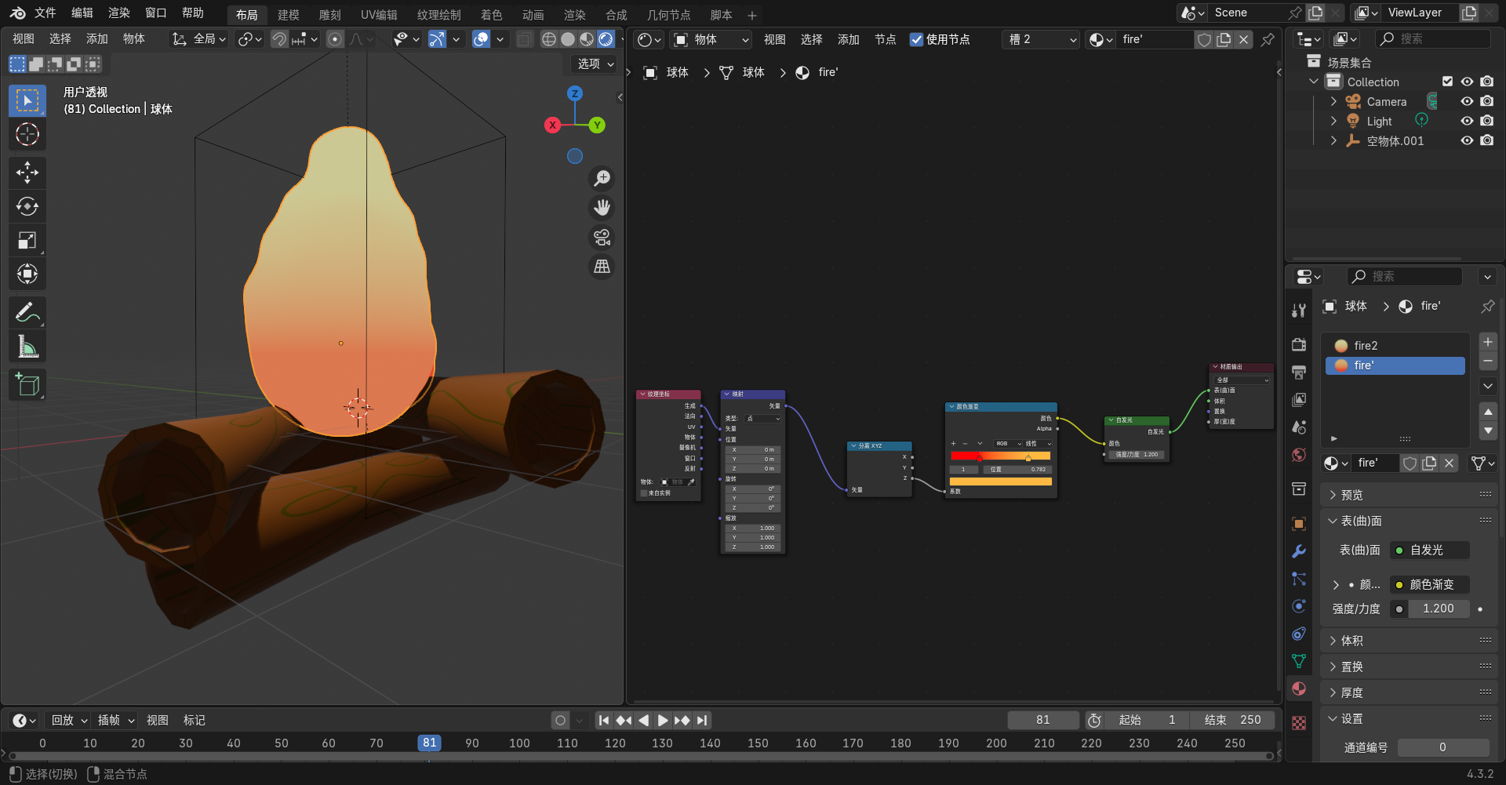Select the Scale tool
The width and height of the screenshot is (1506, 785).
[x=27, y=241]
